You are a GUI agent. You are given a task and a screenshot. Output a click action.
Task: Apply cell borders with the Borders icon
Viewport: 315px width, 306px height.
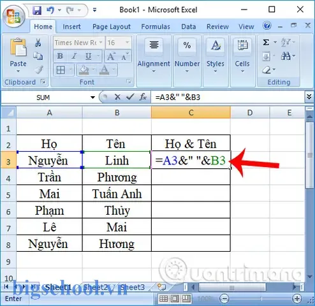pos(61,69)
